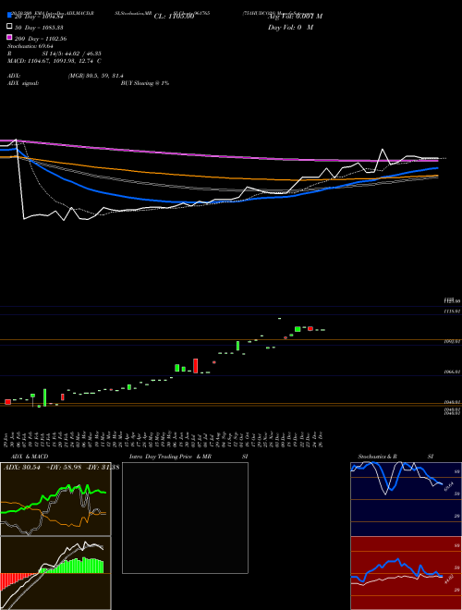Click the 1066.51 price axis label

point(452,372)
